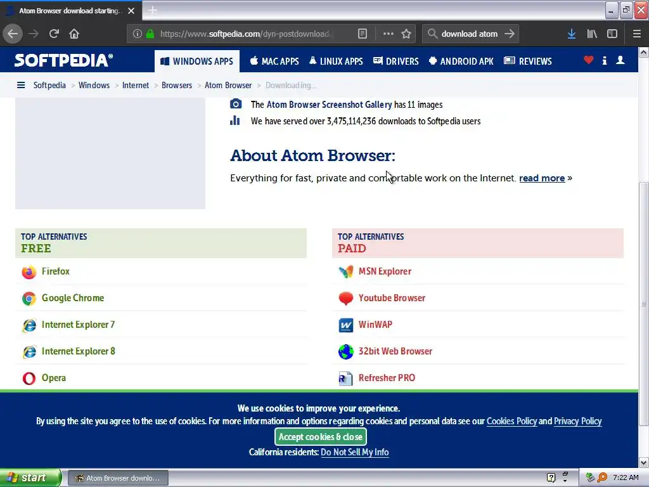Viewport: 649px width, 487px height.
Task: Click the WinWAP icon in paid alternatives
Action: tap(345, 325)
